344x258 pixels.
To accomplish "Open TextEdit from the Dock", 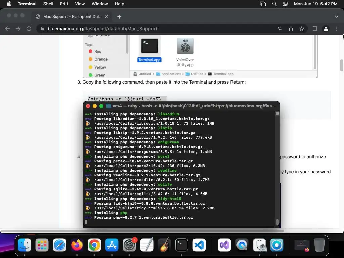I will [147, 245].
